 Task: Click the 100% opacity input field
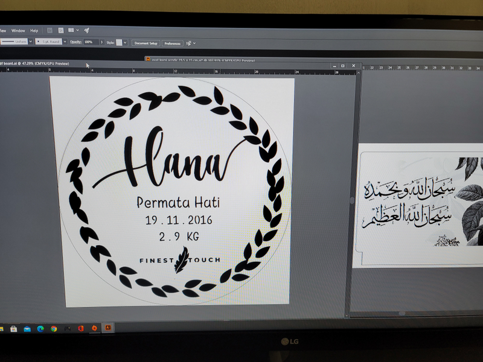pos(91,42)
